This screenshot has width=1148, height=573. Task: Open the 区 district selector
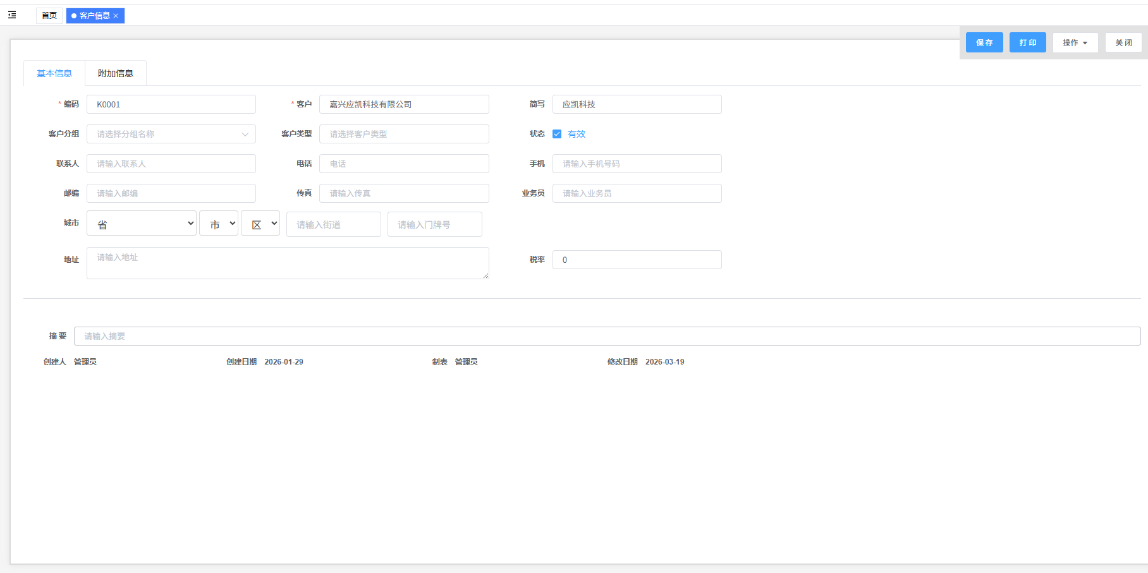coord(260,224)
